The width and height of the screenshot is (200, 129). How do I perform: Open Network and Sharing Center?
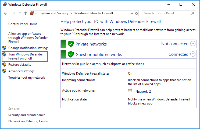pos(28,121)
